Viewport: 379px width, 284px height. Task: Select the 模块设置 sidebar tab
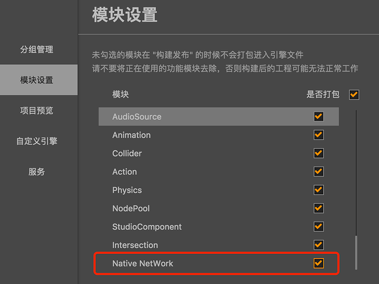[36, 80]
